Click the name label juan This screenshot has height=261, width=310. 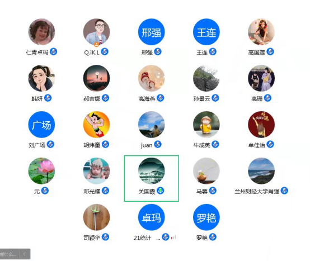(147, 145)
